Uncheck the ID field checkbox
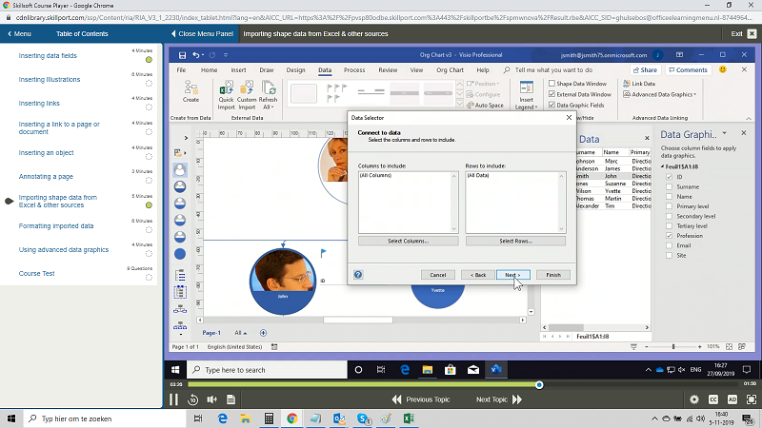 (x=670, y=177)
